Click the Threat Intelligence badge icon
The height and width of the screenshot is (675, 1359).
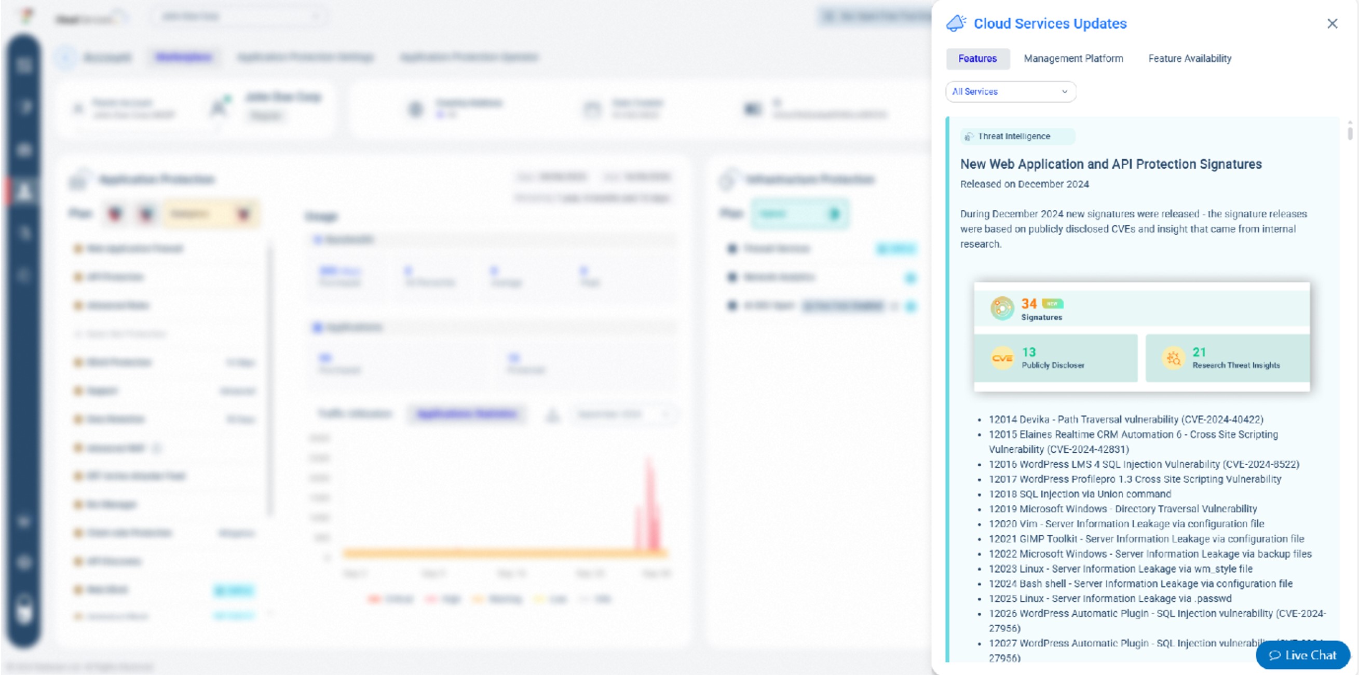pyautogui.click(x=970, y=136)
